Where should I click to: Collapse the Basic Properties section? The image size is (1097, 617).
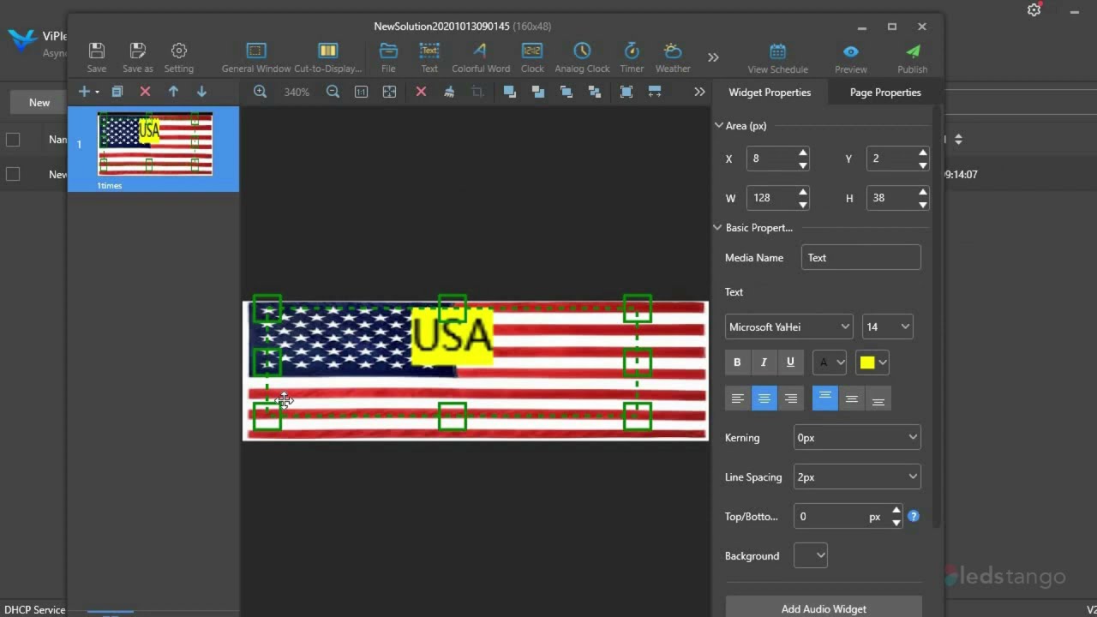tap(718, 227)
